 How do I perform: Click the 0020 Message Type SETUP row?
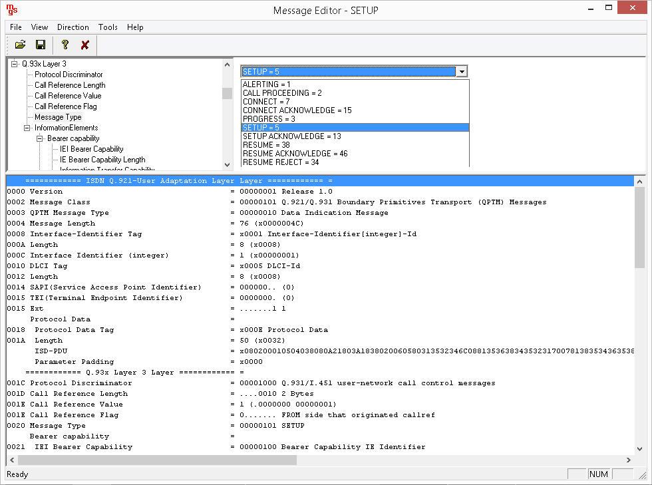coord(320,426)
